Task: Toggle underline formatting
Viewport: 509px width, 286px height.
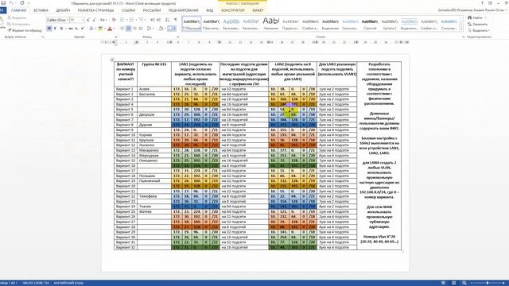Action: 61,29
